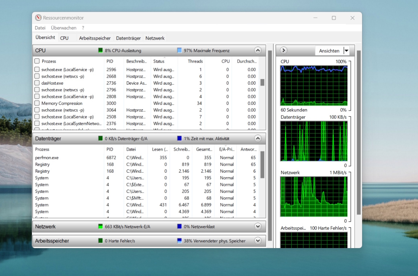Screen dimensions: 418x276
Task: Toggle select-all checkbox beside Prozess header
Action: pyautogui.click(x=37, y=61)
